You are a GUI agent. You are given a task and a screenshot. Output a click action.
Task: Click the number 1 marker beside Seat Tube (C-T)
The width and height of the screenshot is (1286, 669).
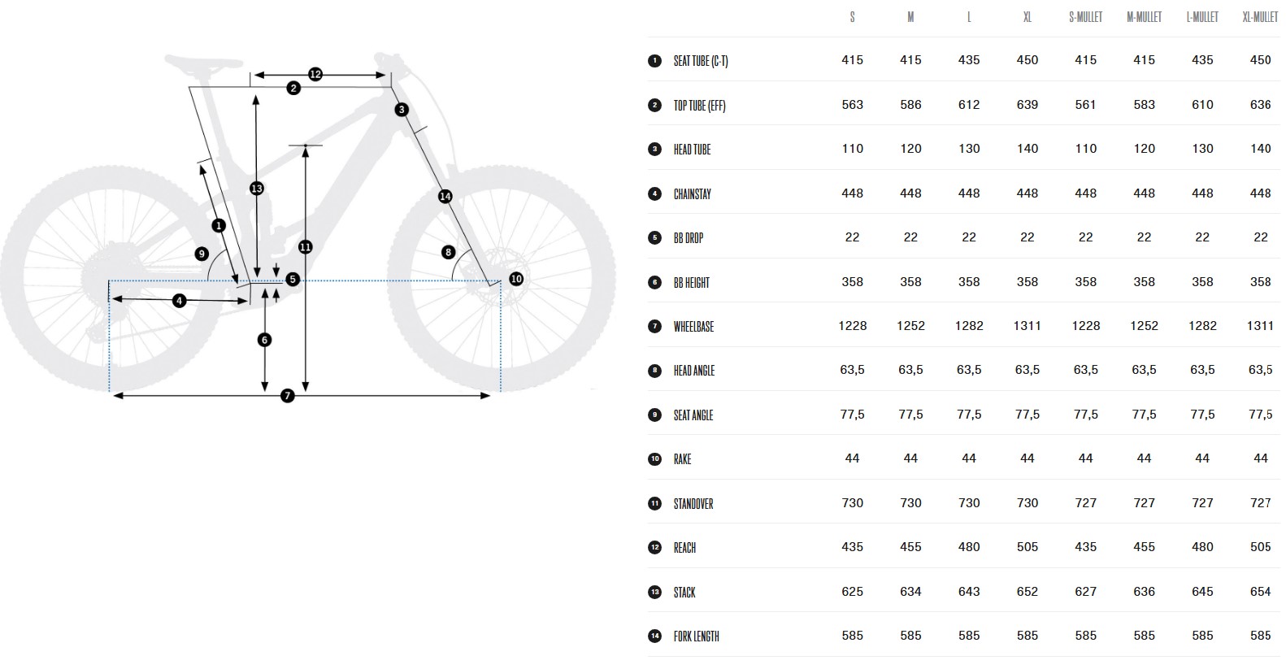(655, 61)
